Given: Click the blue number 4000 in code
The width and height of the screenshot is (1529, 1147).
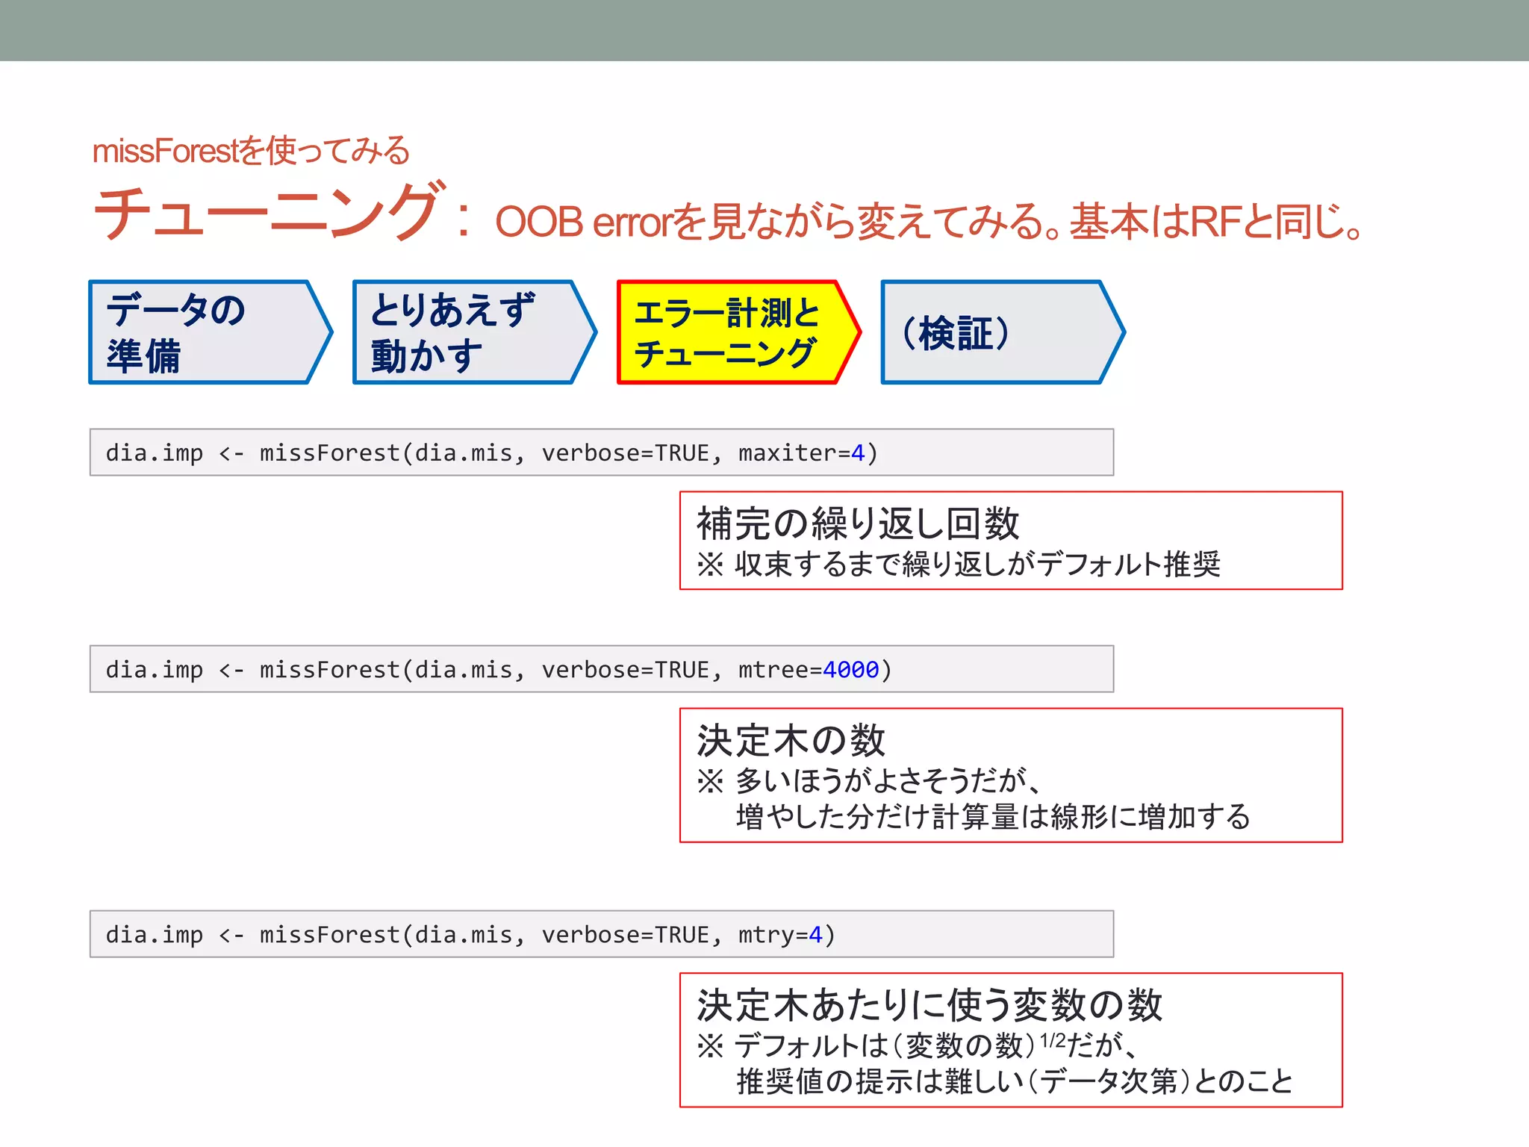Looking at the screenshot, I should pos(850,670).
